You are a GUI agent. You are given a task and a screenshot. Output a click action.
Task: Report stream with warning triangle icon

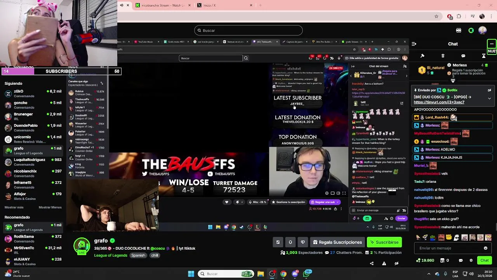[384, 263]
